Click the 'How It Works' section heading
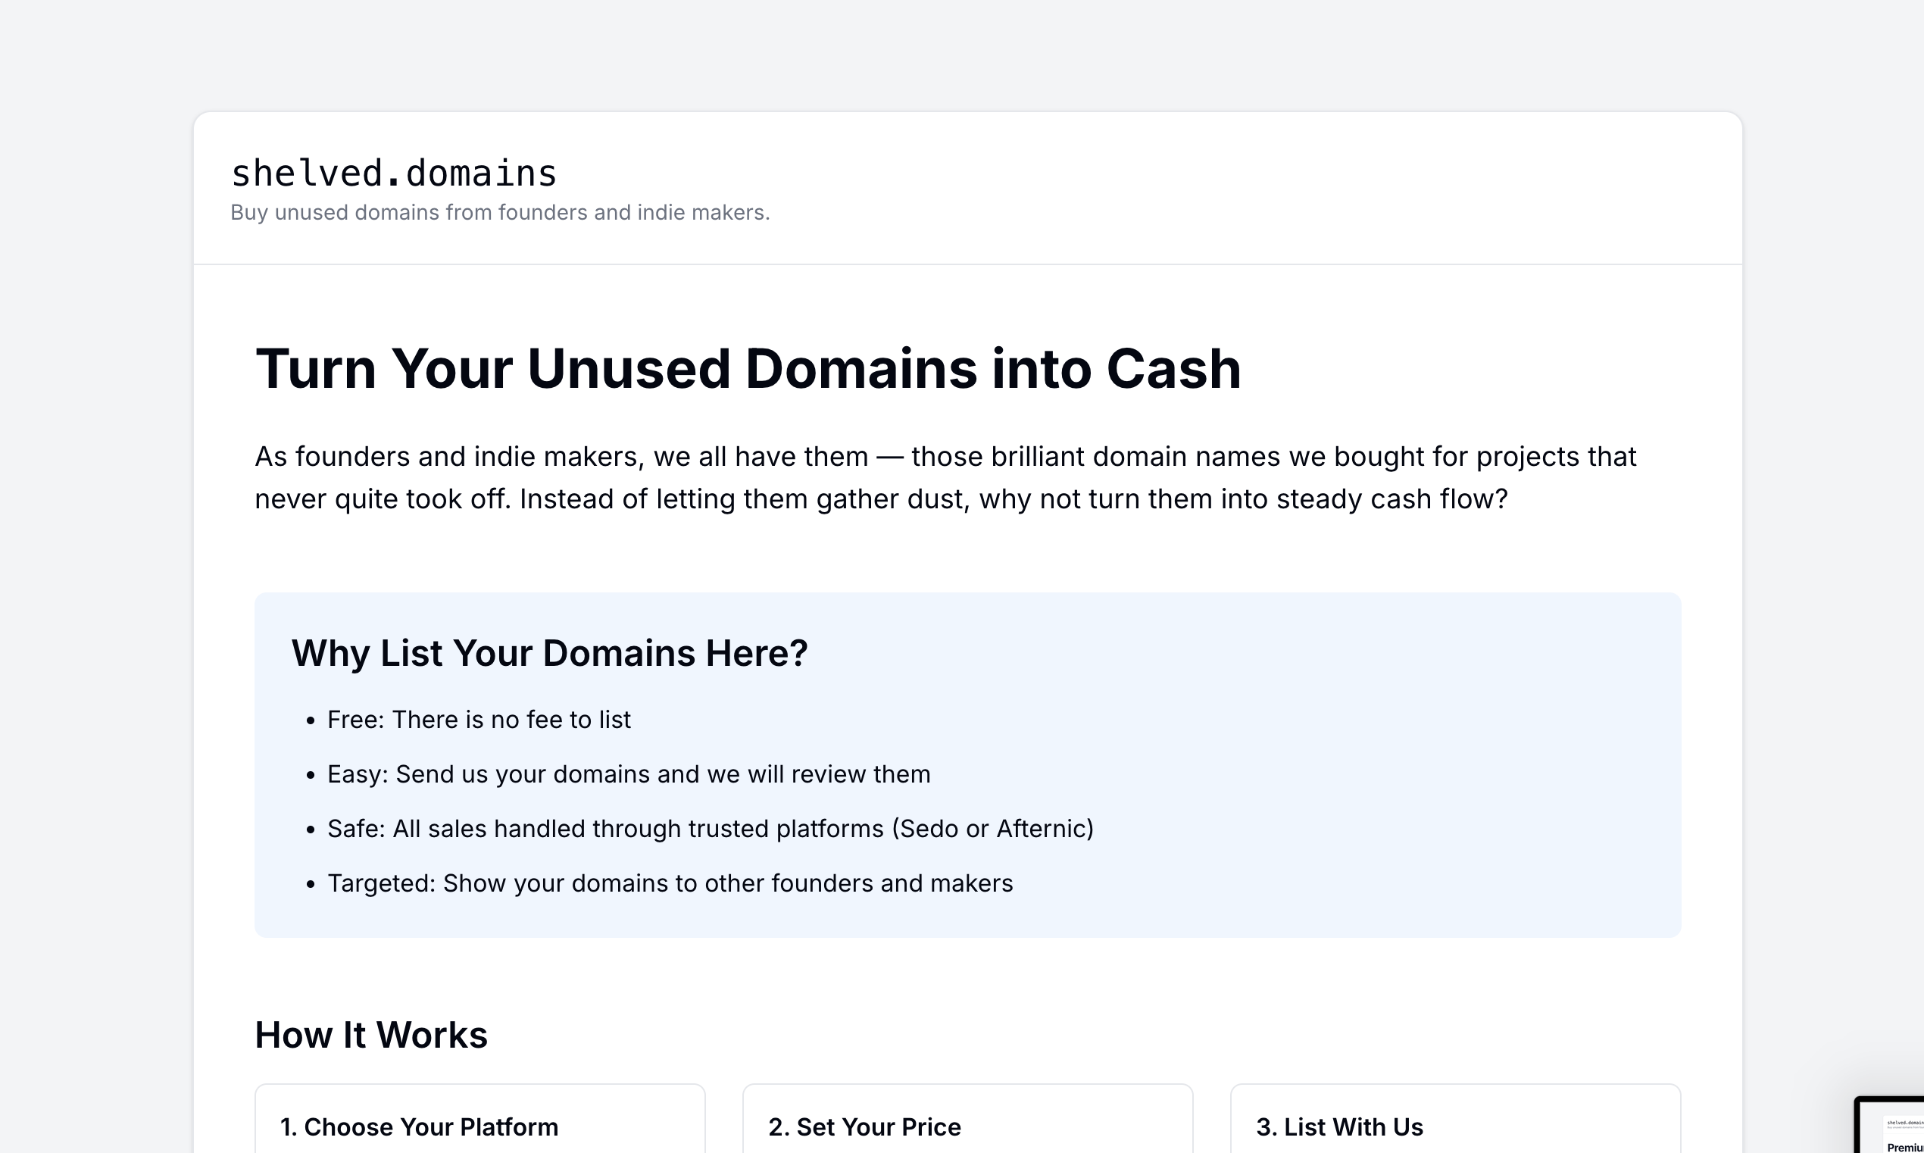The width and height of the screenshot is (1924, 1153). (x=370, y=1035)
